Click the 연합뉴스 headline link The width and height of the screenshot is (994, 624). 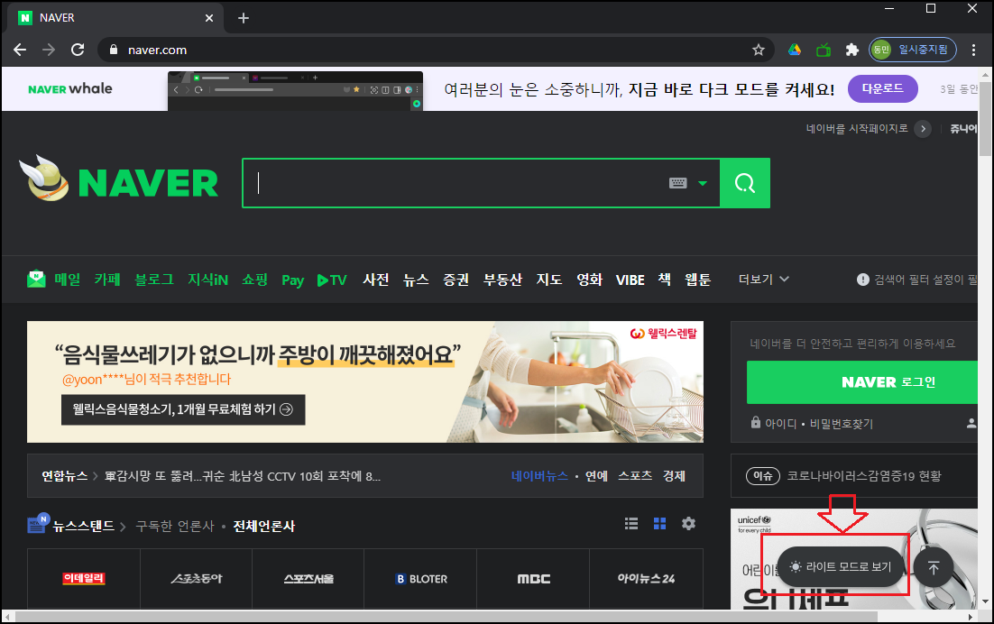[242, 476]
